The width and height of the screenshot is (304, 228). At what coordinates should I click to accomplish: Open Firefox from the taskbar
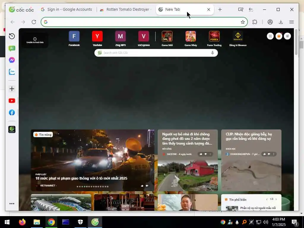22,222
